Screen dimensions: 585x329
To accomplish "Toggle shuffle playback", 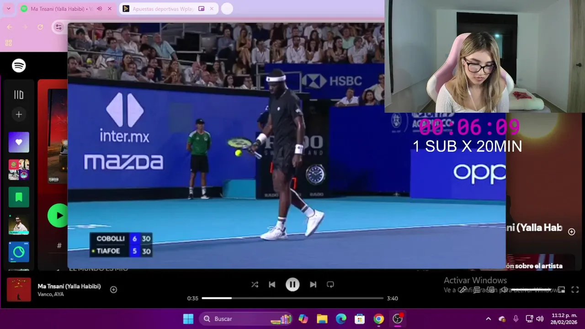I will coord(255,285).
